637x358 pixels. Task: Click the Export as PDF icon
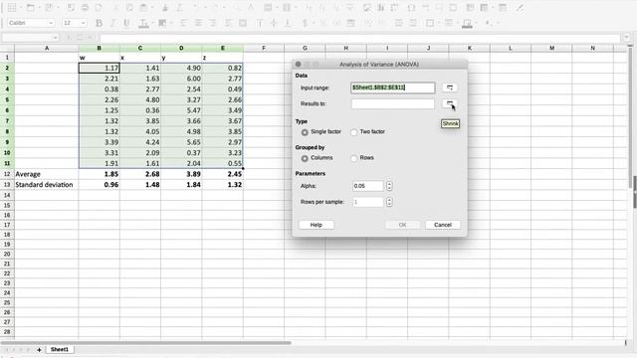click(71, 7)
